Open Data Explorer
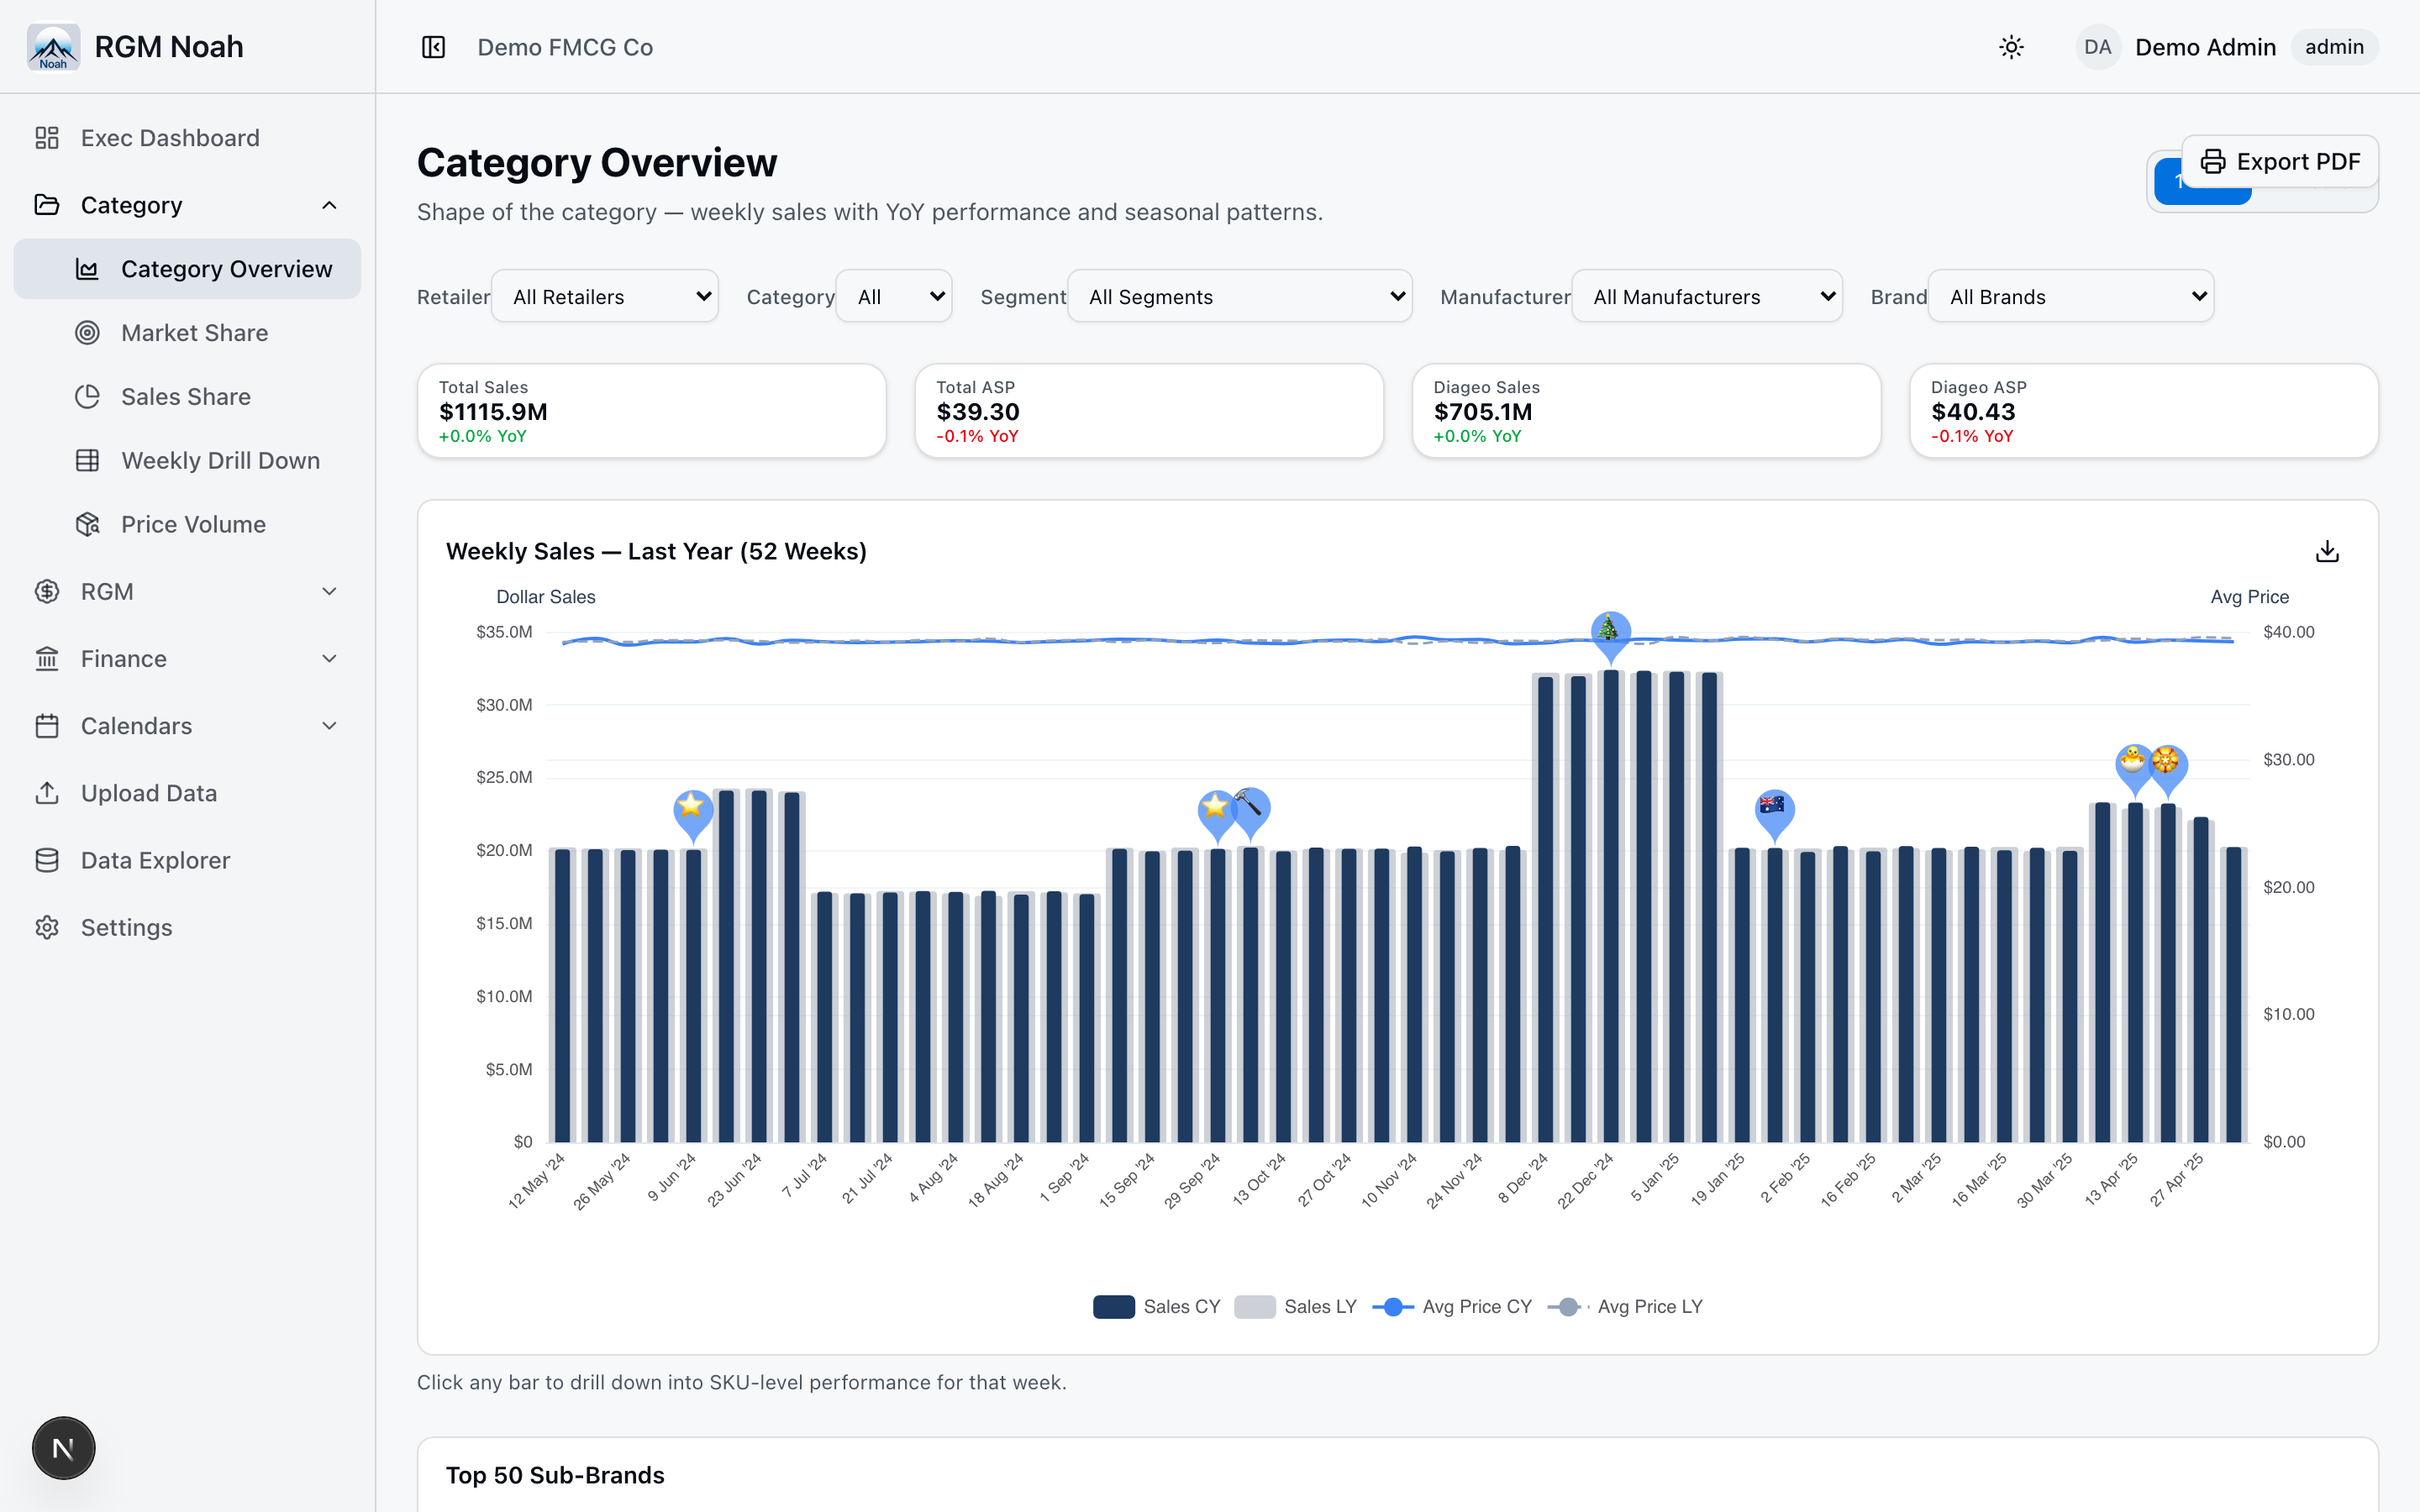 coord(155,860)
